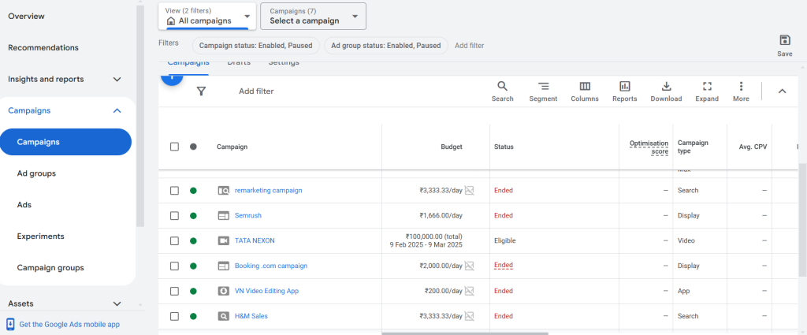This screenshot has width=807, height=335.
Task: Open the Search tool in the table toolbar
Action: [502, 91]
